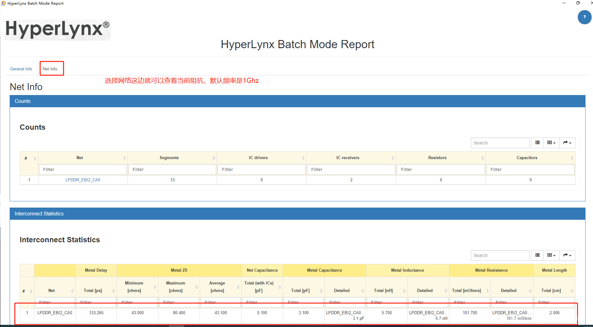The width and height of the screenshot is (593, 327).
Task: Click the 133.265 metal delay cell
Action: [x=96, y=313]
